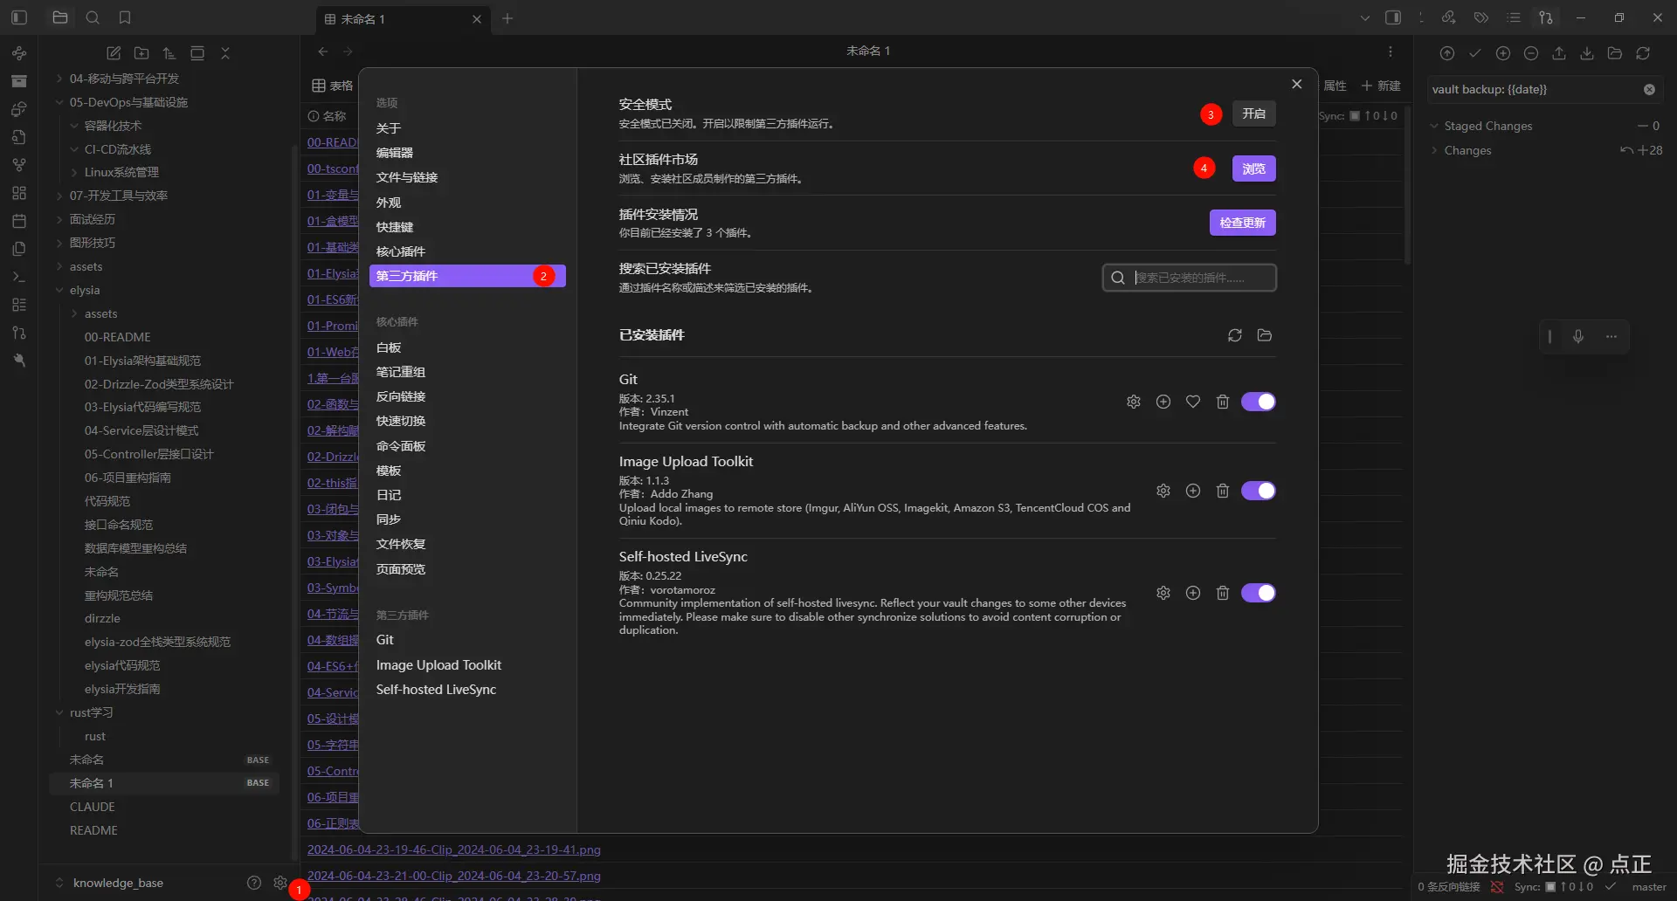The image size is (1677, 901).
Task: Click the 新建 button above the table
Action: pos(1381,86)
